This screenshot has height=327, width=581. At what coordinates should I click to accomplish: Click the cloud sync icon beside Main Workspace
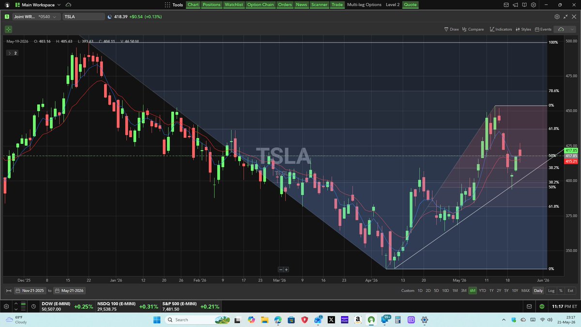[68, 5]
